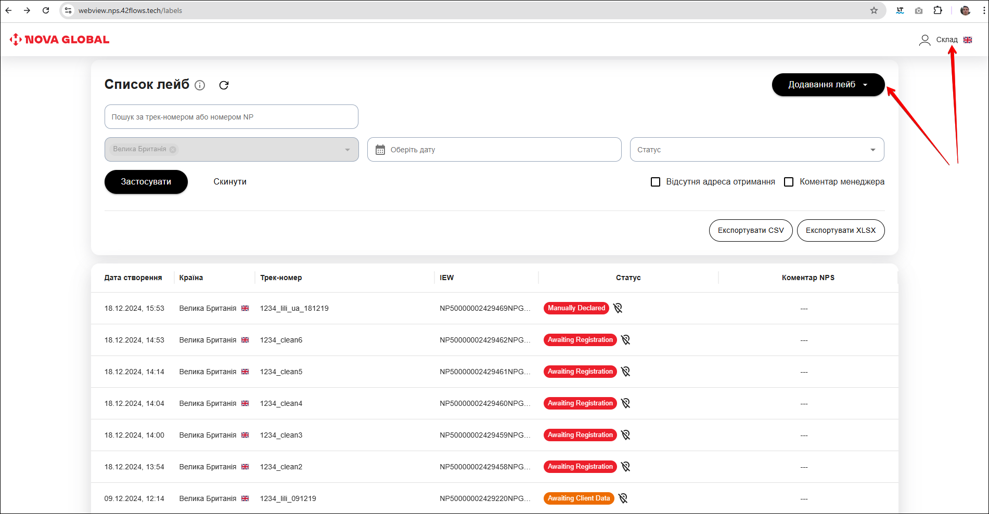Click IEW number NP50000002429220NPG…

click(485, 498)
